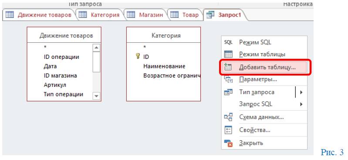The image size is (348, 160).
Task: Click the add table plus icon
Action: click(228, 67)
